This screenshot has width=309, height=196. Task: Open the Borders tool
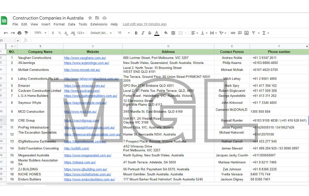[173, 33]
